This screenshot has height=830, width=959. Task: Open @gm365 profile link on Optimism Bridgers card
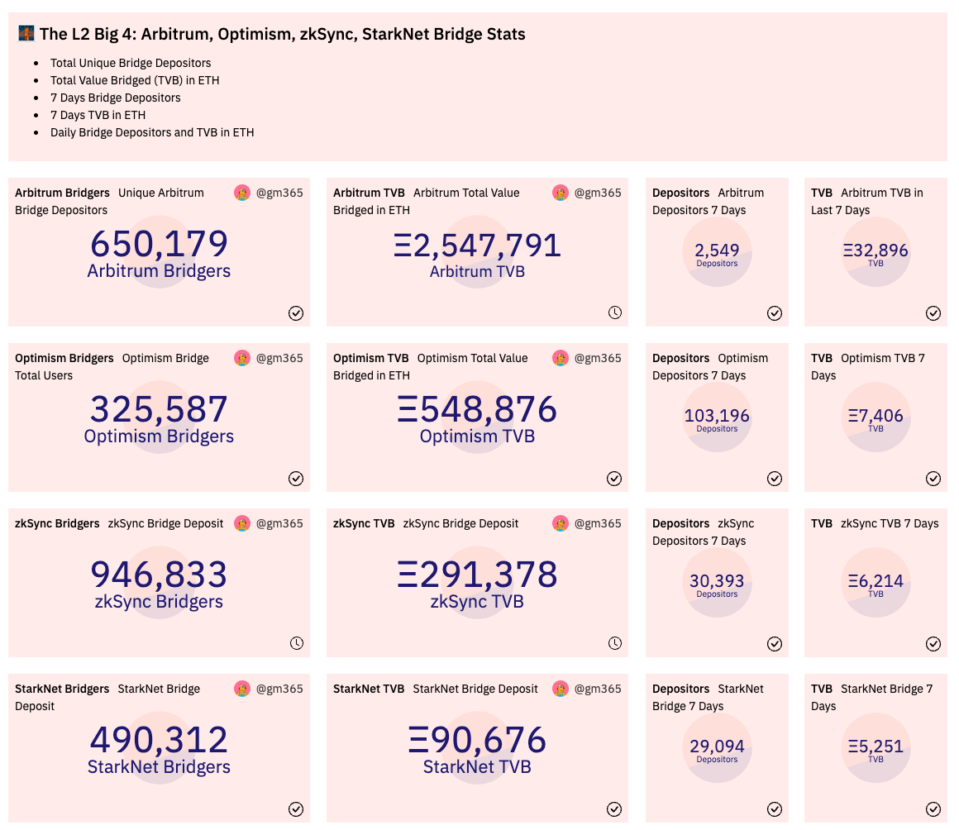click(279, 358)
